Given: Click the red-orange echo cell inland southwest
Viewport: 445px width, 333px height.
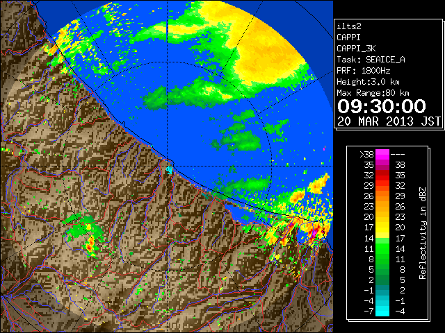Looking at the screenshot, I should 90,246.
